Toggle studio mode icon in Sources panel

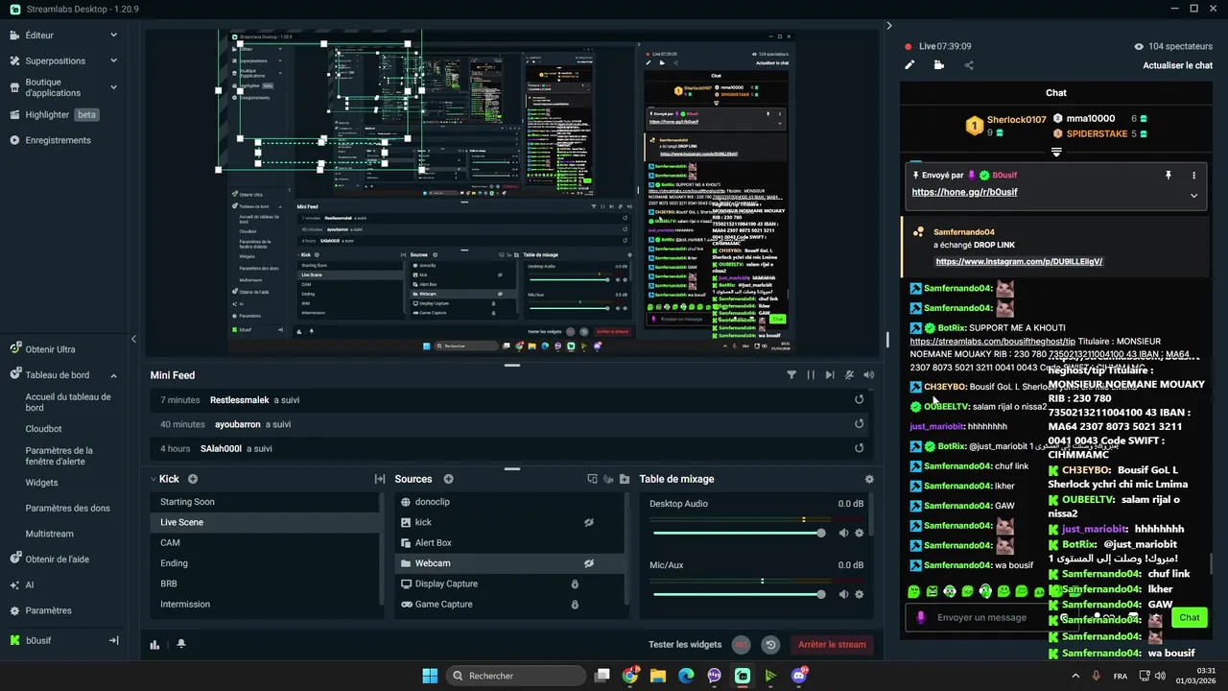[592, 479]
